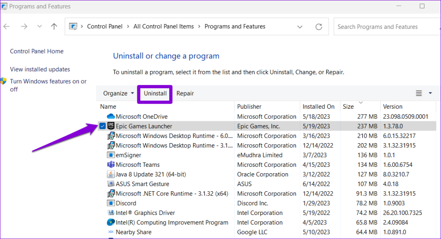This screenshot has height=239, width=441.
Task: Click Intel Computing Improvement Program icon
Action: (x=111, y=222)
